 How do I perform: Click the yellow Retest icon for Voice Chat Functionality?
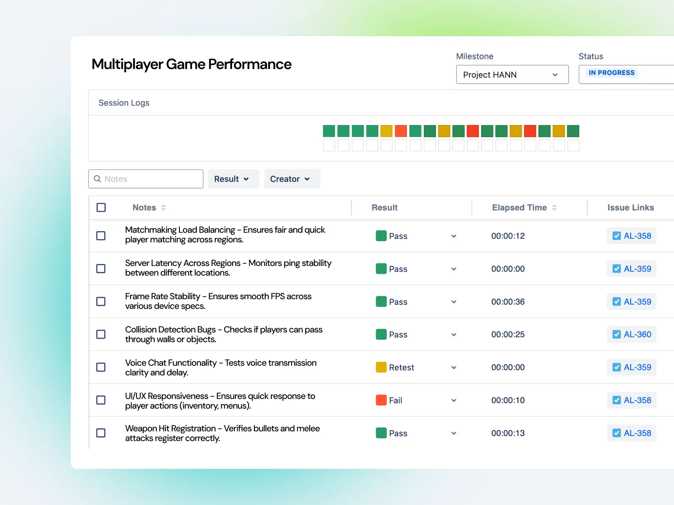(x=381, y=367)
